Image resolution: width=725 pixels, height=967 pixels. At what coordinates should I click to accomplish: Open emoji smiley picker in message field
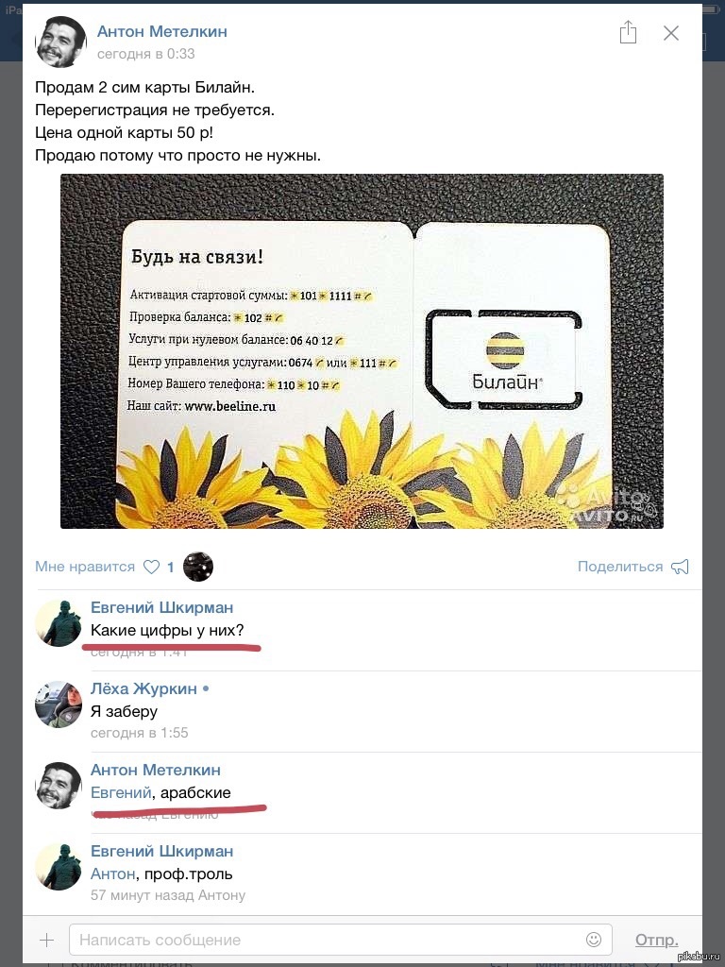coord(593,940)
